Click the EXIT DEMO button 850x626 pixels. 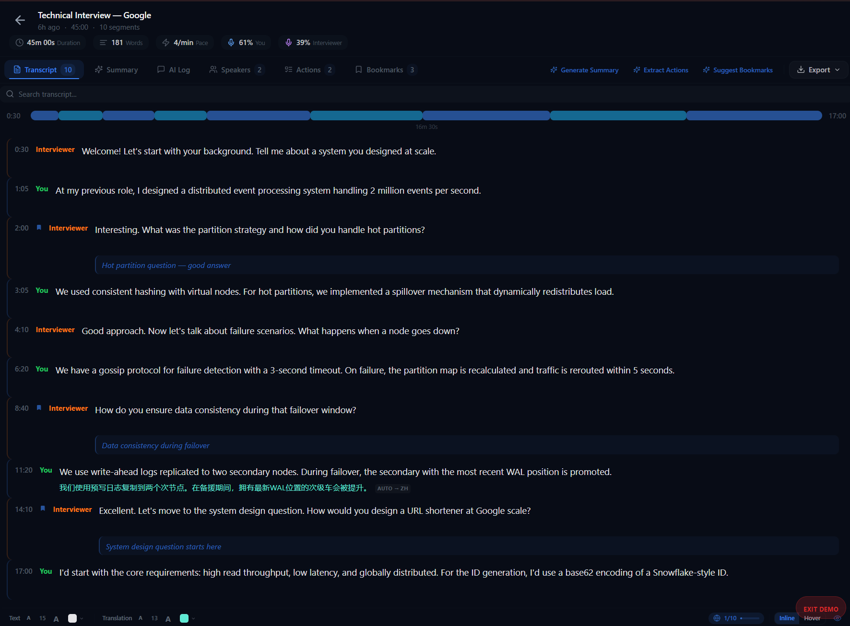[x=821, y=609]
